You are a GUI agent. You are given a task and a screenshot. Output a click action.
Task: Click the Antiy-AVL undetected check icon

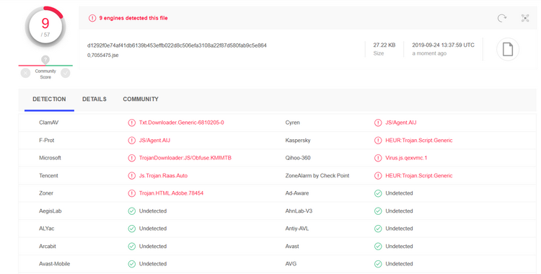[x=378, y=229]
